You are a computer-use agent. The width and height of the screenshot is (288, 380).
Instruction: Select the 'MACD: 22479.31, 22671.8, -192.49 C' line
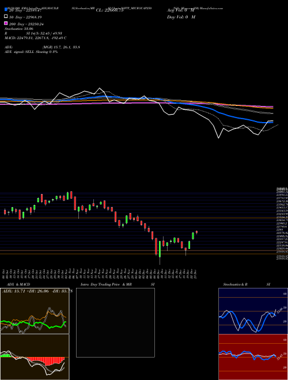point(36,38)
